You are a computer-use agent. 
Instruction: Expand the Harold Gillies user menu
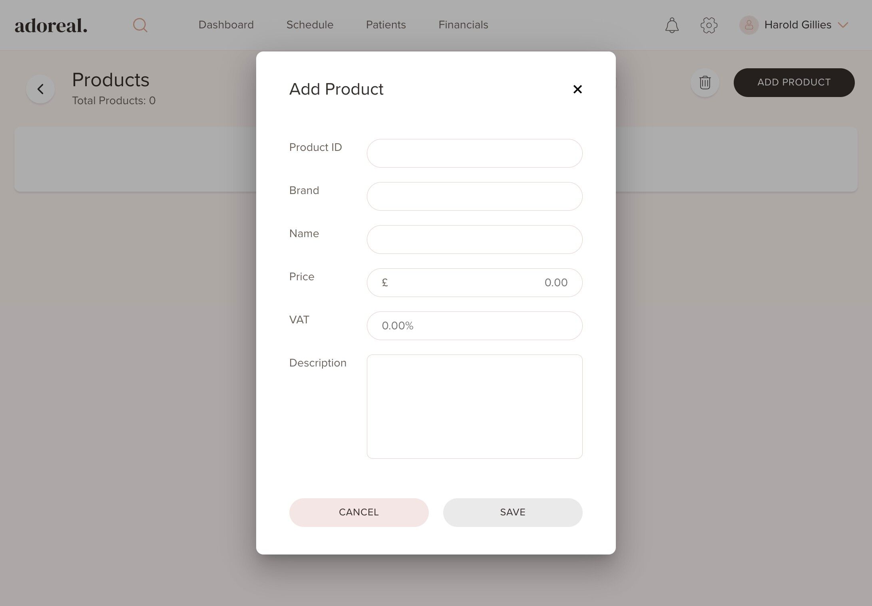843,25
